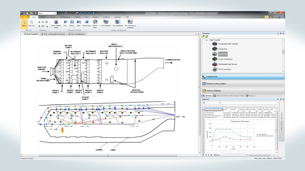
Task: Switch to film cooling device layout tab
Action: (53, 34)
